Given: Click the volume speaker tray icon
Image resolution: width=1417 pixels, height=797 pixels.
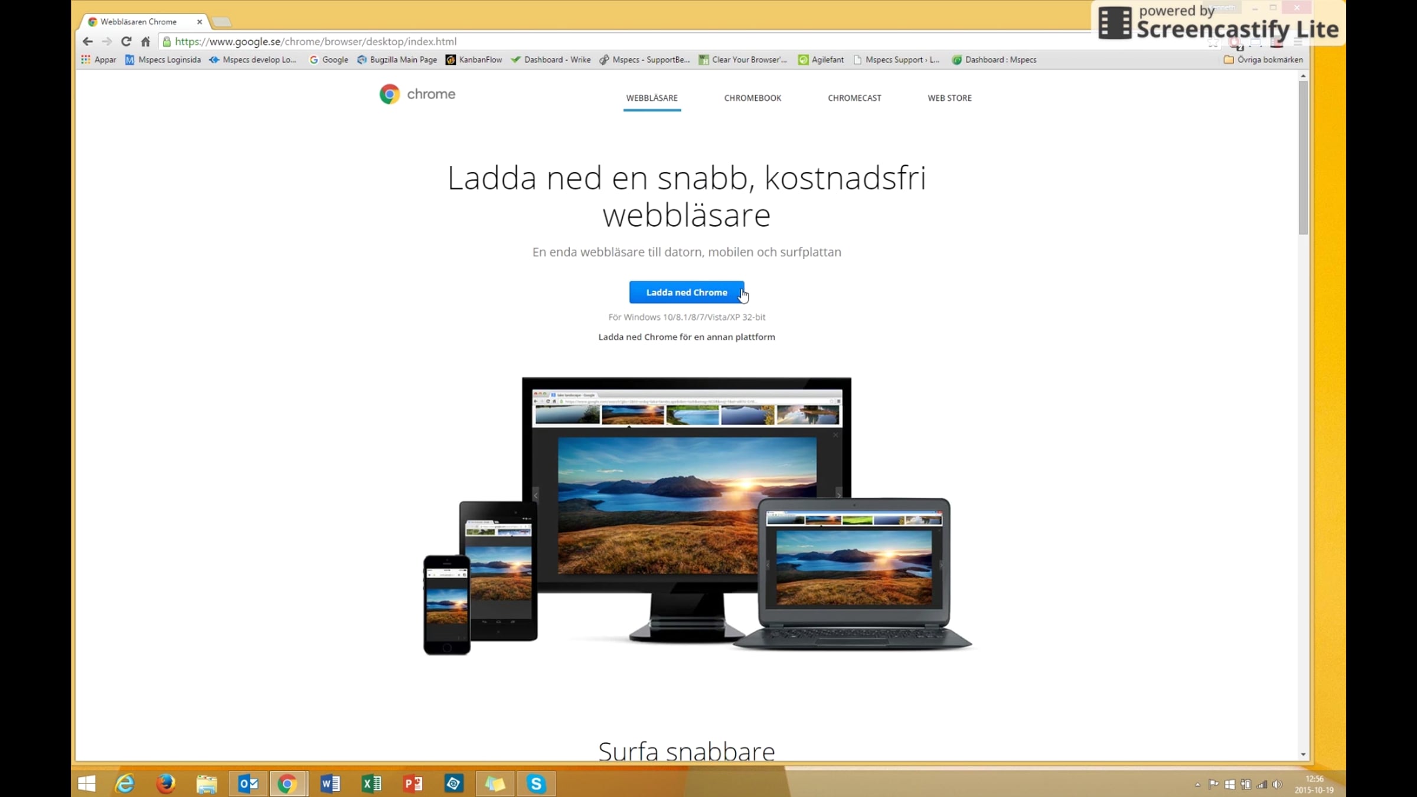Looking at the screenshot, I should 1277,785.
